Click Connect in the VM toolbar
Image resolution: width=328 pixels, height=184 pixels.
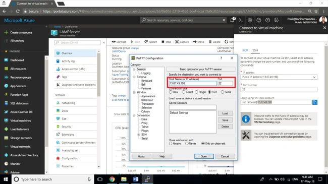tap(119, 42)
